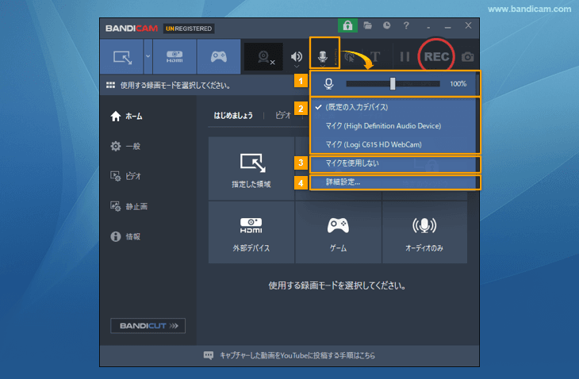Toggle the webcam overlay icon
This screenshot has width=579, height=379.
[263, 57]
